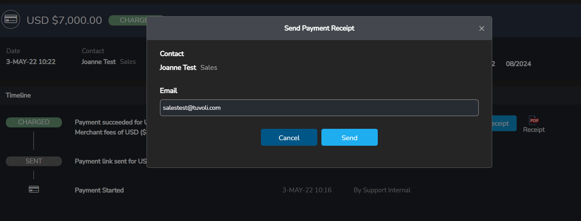Click the CHARGED status badge in timeline

(34, 122)
